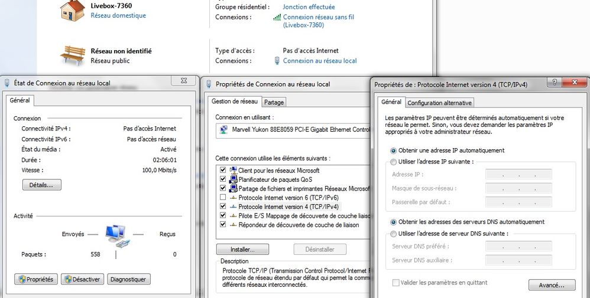Open Connexion réseau sans fil (Livebox-7360) link
Image resolution: width=590 pixels, height=298 pixels.
(x=318, y=21)
